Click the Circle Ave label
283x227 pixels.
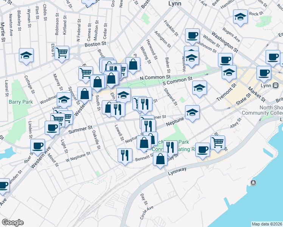[x=146, y=213]
